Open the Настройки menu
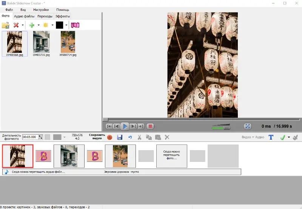This screenshot has height=209, width=302. tap(41, 10)
